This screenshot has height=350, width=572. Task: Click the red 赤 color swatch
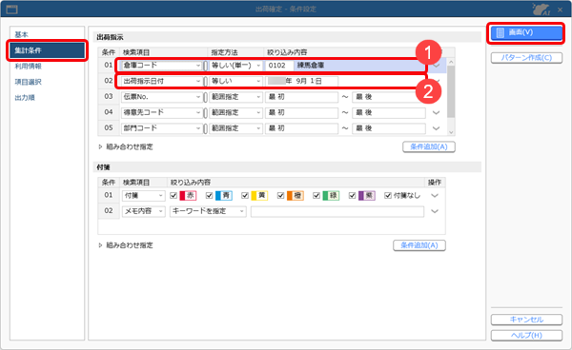click(188, 196)
